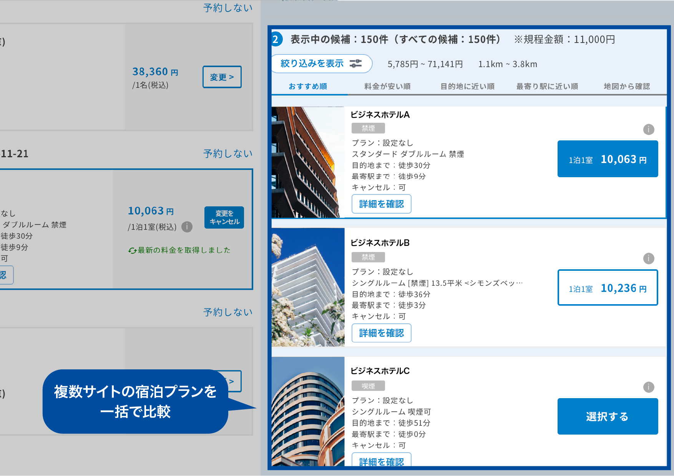This screenshot has width=674, height=476.
Task: Click the ※規程金額:11,000円 text
Action: (x=564, y=39)
